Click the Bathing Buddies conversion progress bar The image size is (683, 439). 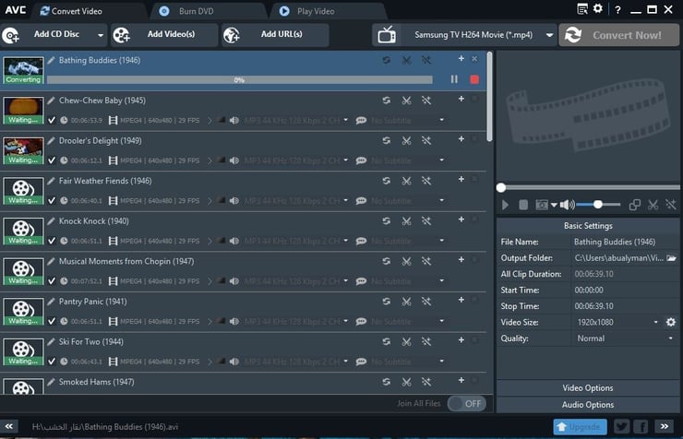(x=240, y=80)
